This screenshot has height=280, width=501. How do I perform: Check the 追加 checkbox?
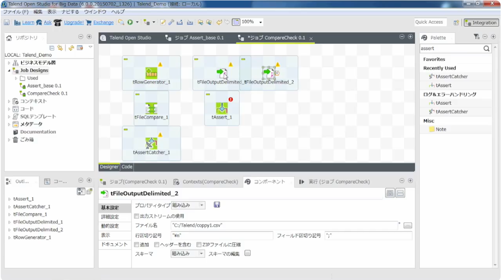136,244
